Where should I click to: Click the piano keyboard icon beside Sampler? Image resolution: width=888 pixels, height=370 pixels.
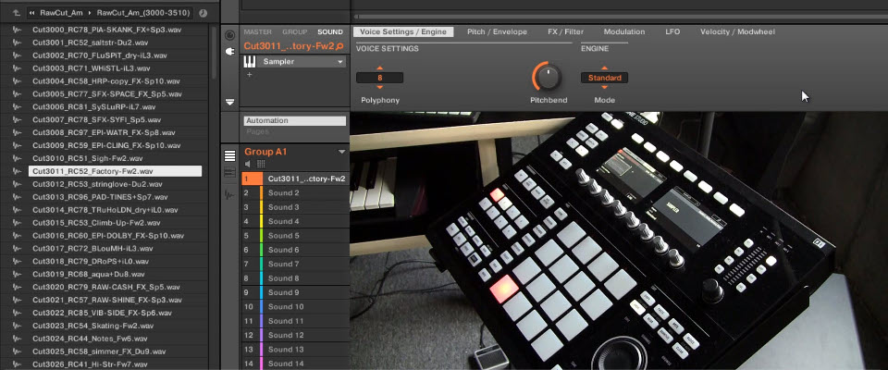tap(249, 62)
